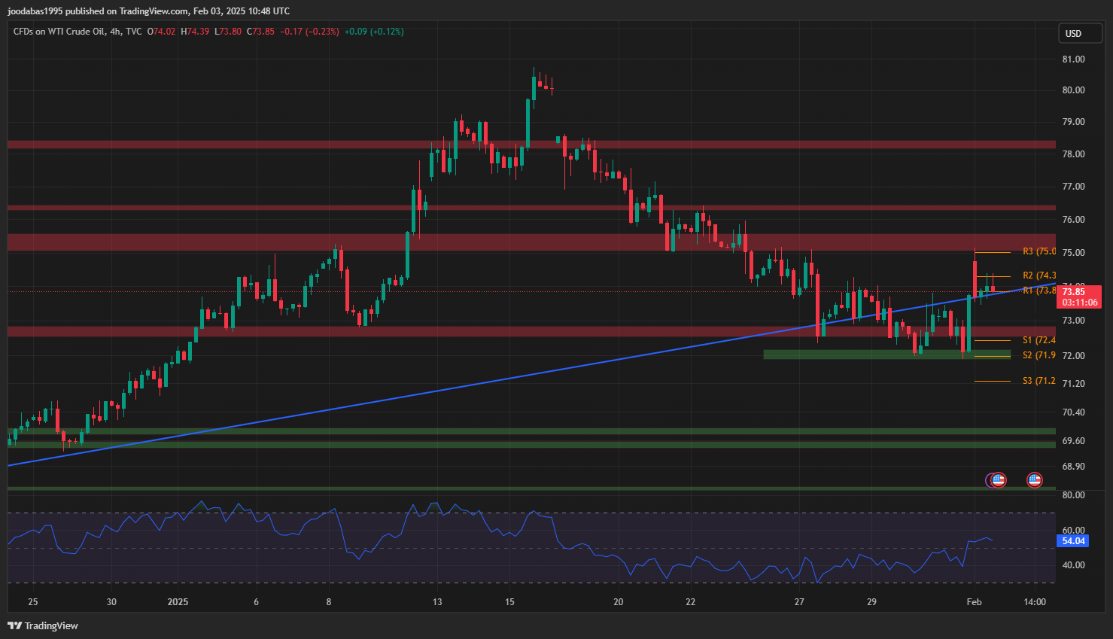Click the open value O74.02

(x=161, y=32)
